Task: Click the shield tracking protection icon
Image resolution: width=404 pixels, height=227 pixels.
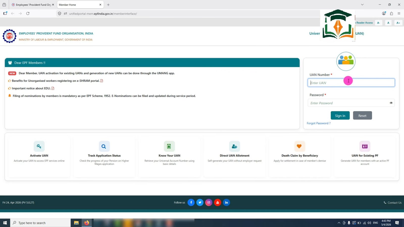Action: [x=60, y=14]
